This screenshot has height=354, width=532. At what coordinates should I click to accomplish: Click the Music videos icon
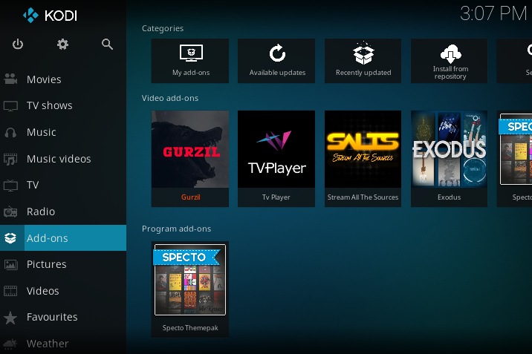pos(10,159)
